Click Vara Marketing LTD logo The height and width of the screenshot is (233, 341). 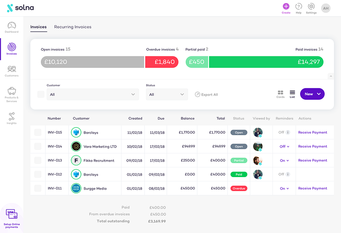point(76,146)
